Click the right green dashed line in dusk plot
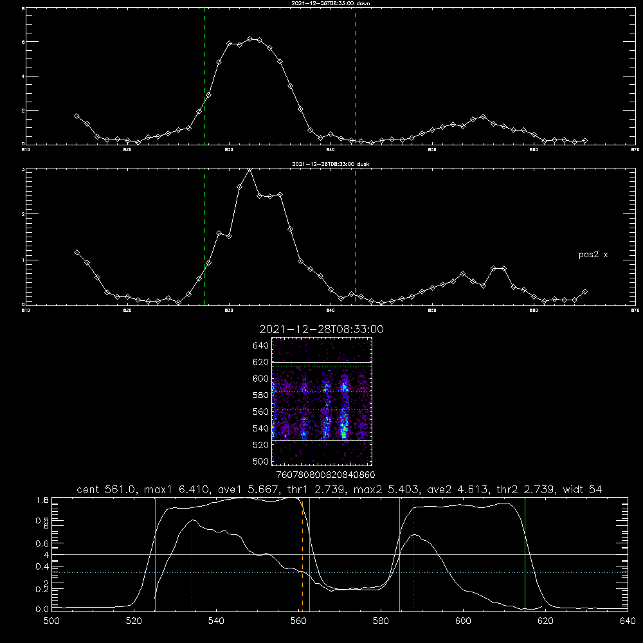The width and height of the screenshot is (643, 643). click(355, 237)
